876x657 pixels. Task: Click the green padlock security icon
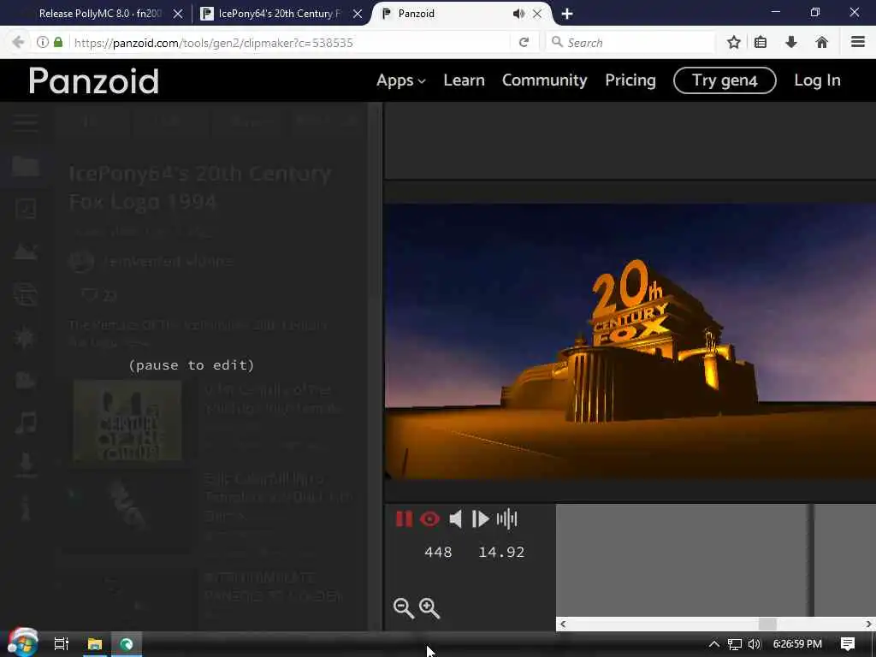(x=58, y=43)
